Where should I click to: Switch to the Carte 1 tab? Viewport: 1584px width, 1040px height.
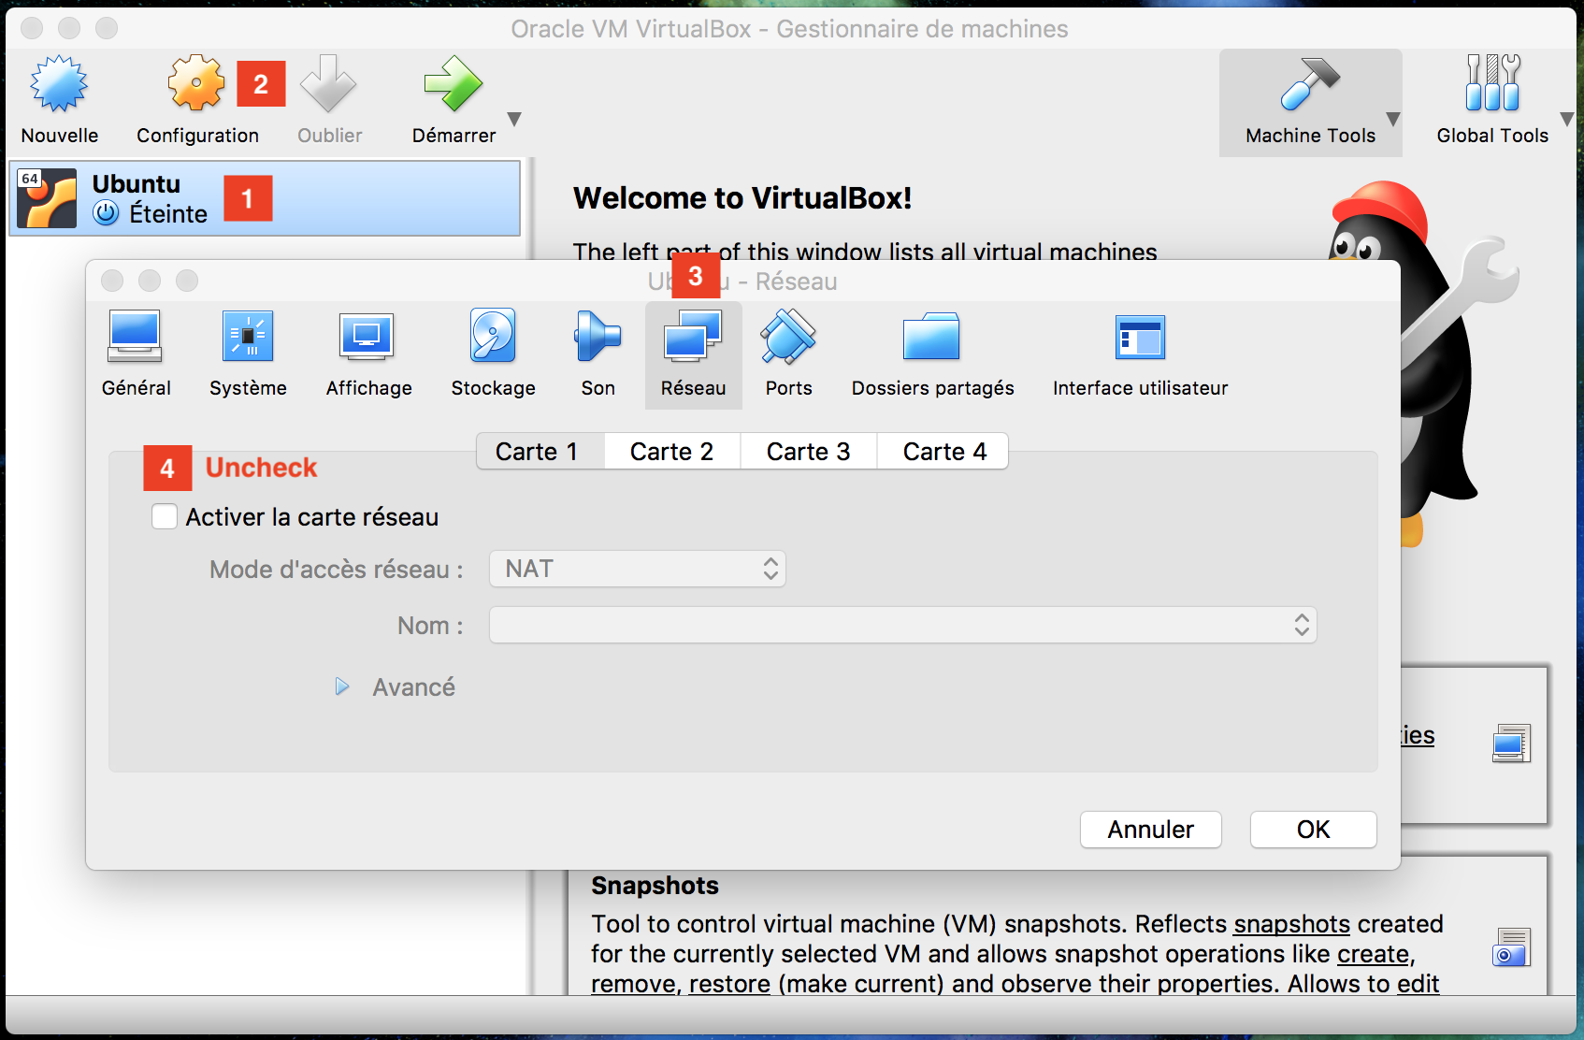(x=540, y=452)
